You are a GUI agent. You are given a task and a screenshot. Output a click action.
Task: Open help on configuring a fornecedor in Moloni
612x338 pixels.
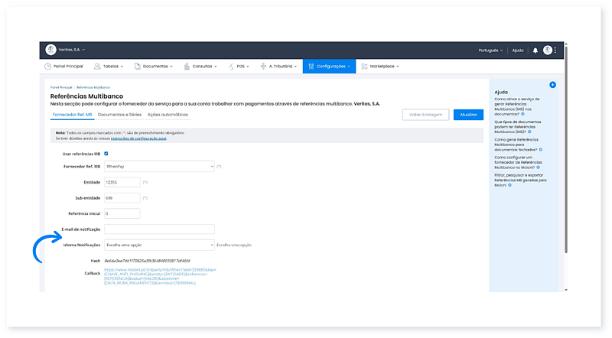[518, 162]
